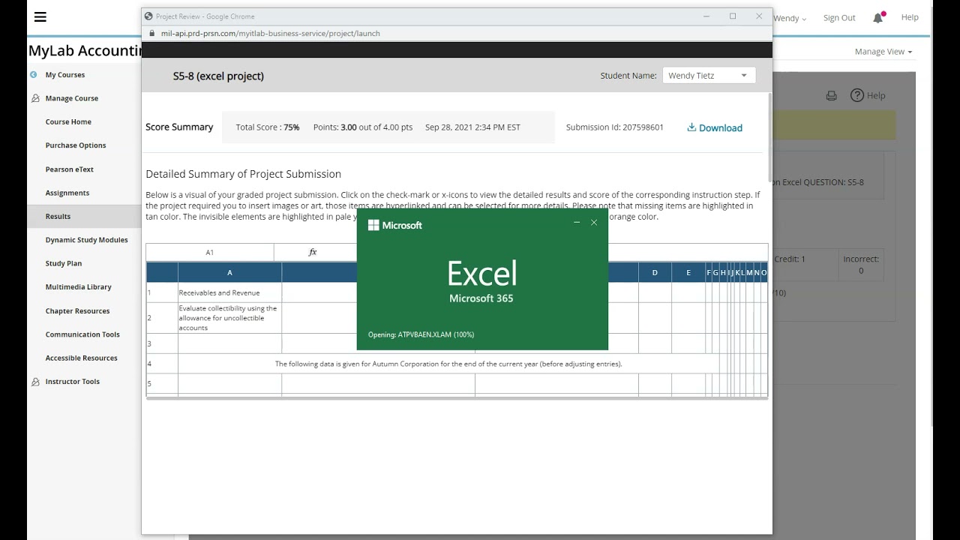
Task: Open Instructor Tools in sidebar
Action: coord(73,382)
